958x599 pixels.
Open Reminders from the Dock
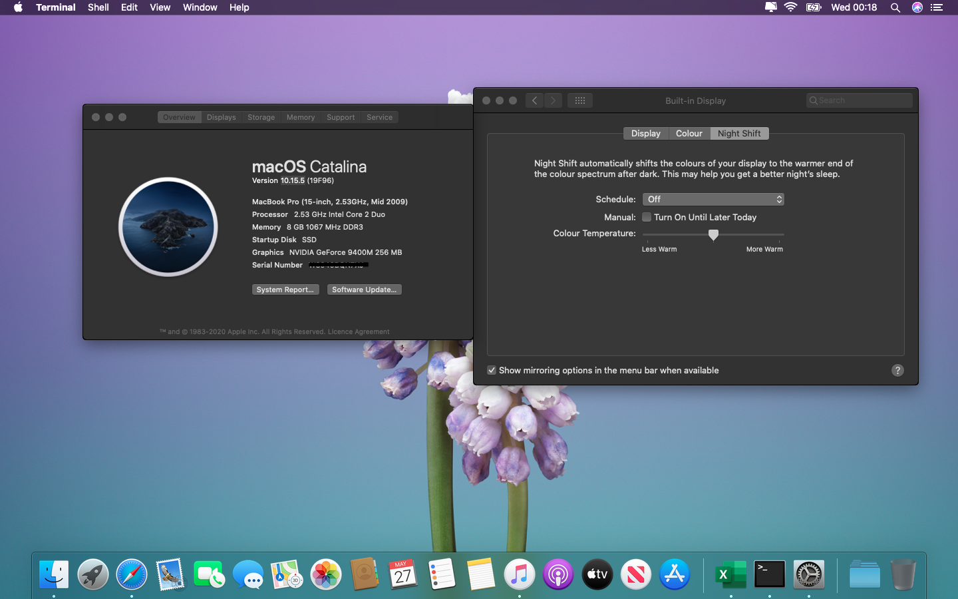(442, 574)
